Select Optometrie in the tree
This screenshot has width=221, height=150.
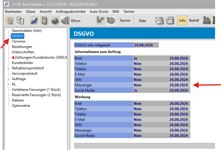(21, 105)
